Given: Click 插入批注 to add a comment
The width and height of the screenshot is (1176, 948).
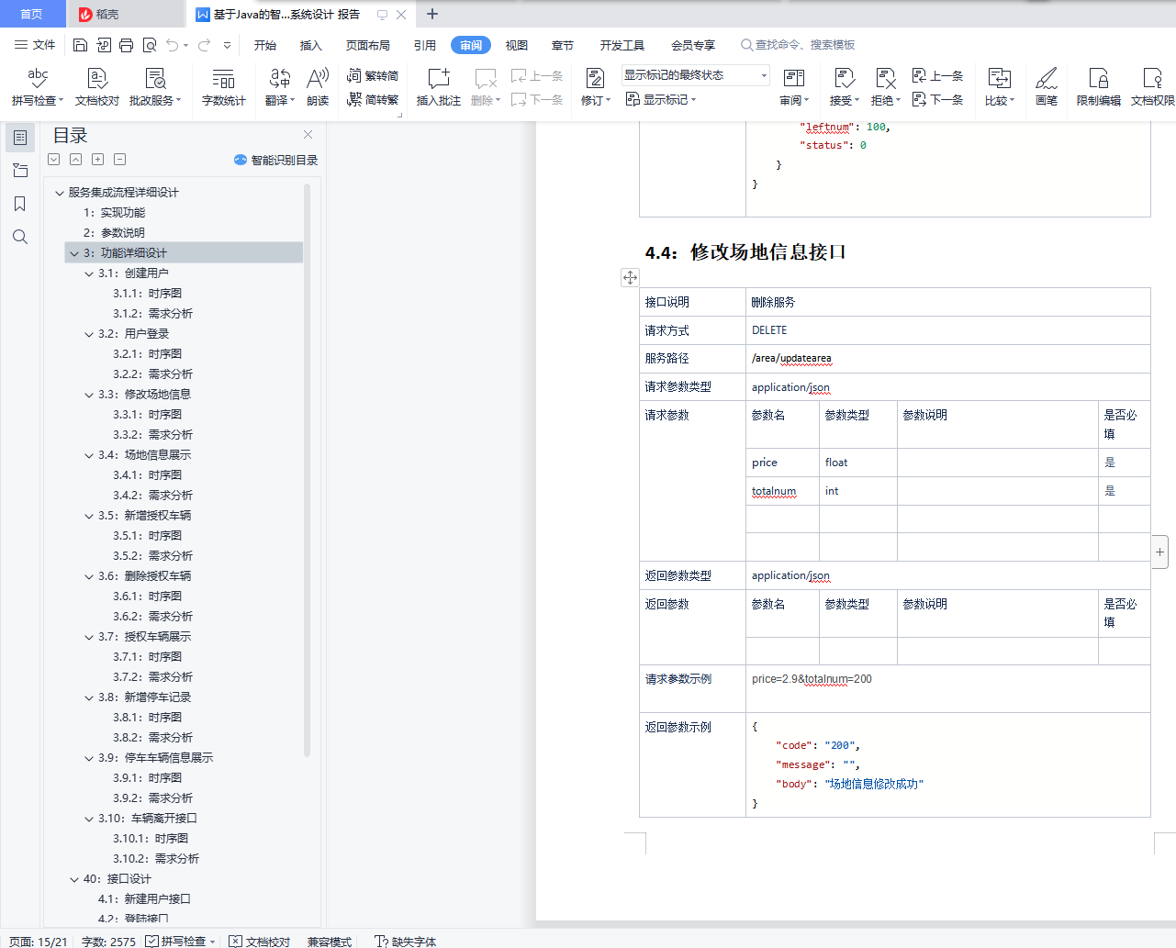Looking at the screenshot, I should (439, 87).
